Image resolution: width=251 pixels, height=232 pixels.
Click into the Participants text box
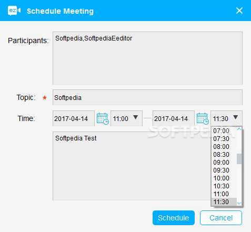147,58
